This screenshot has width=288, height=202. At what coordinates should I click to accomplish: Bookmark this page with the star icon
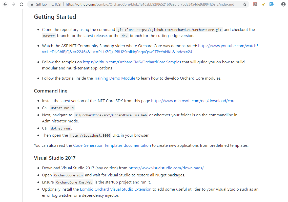coord(245,4)
